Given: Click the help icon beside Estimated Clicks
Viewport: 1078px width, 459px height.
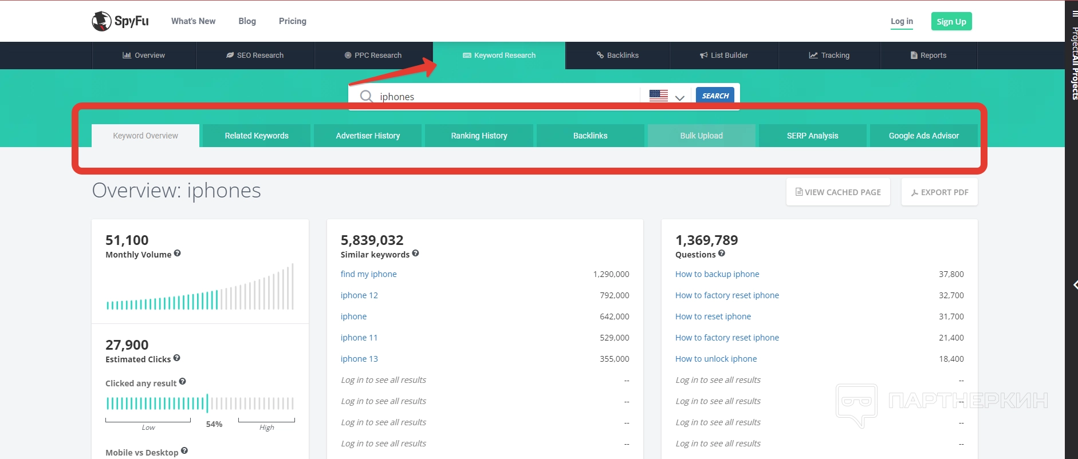Looking at the screenshot, I should click(x=176, y=358).
